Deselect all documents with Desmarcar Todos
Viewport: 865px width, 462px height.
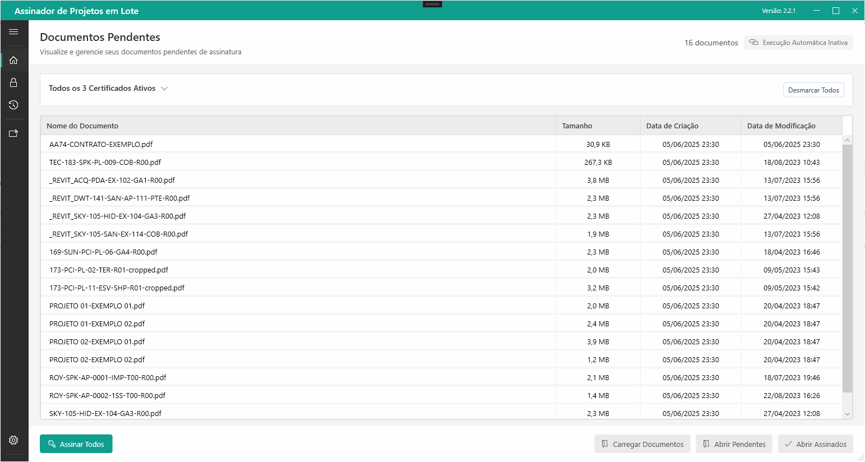click(x=813, y=90)
